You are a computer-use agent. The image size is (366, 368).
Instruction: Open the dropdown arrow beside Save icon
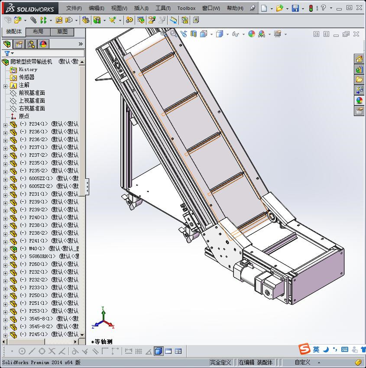pos(303,9)
